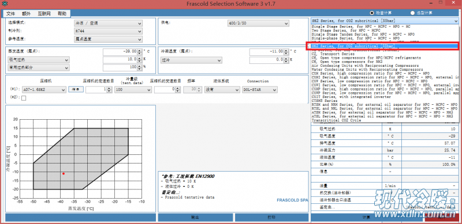Click the 输出 button

pos(195,217)
